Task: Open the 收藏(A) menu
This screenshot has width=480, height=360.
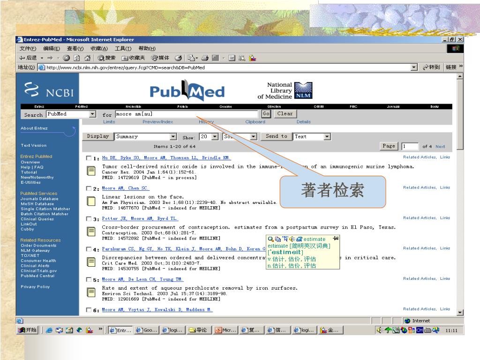Action: click(99, 48)
